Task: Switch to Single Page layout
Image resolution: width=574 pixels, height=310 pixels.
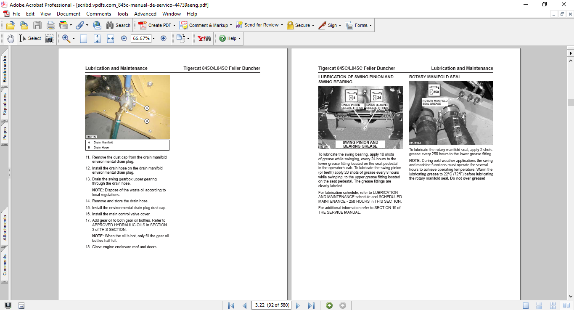Action: click(x=526, y=305)
